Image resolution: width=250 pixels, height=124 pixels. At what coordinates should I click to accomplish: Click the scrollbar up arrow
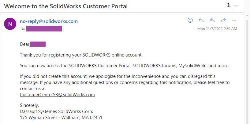pyautogui.click(x=247, y=16)
